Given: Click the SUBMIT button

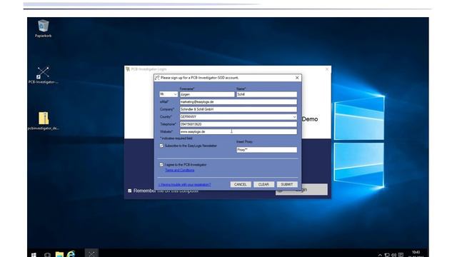Looking at the screenshot, I should point(287,184).
